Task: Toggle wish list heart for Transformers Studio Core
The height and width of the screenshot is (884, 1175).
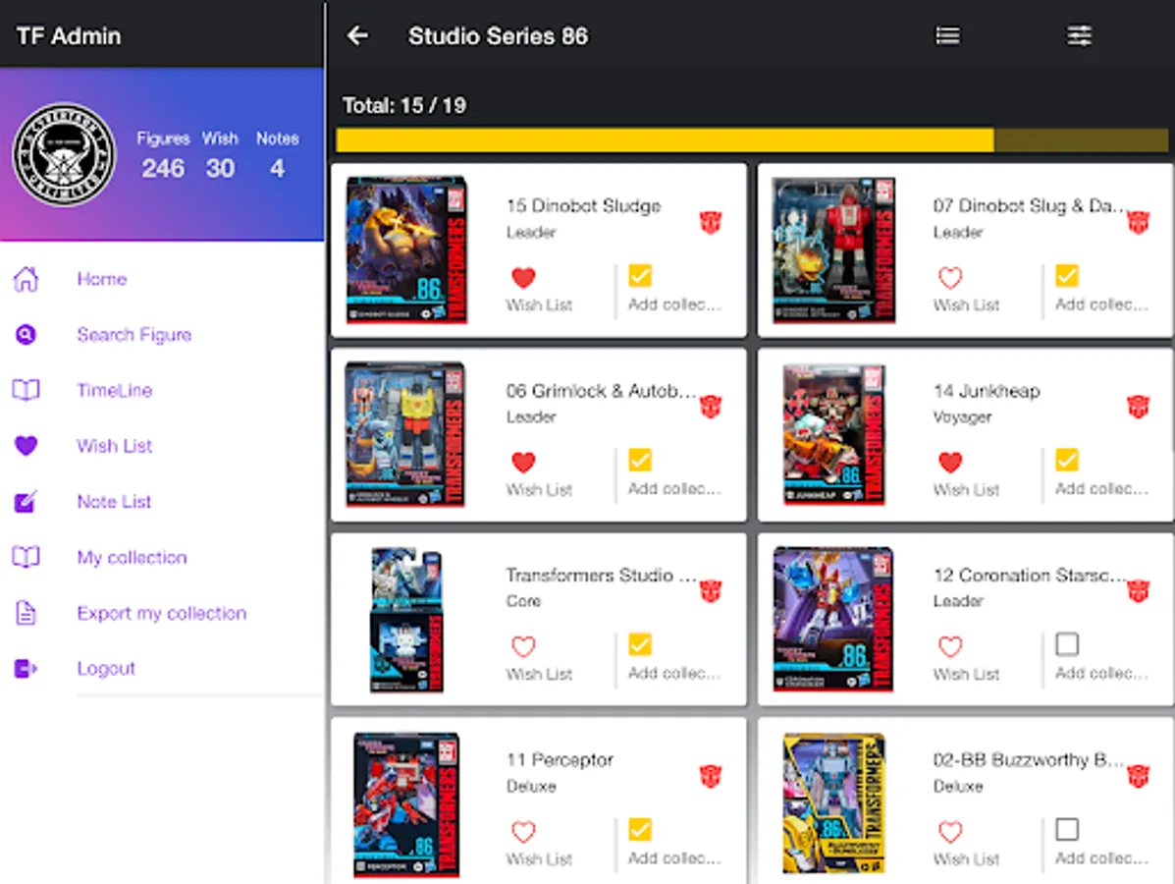Action: click(523, 646)
